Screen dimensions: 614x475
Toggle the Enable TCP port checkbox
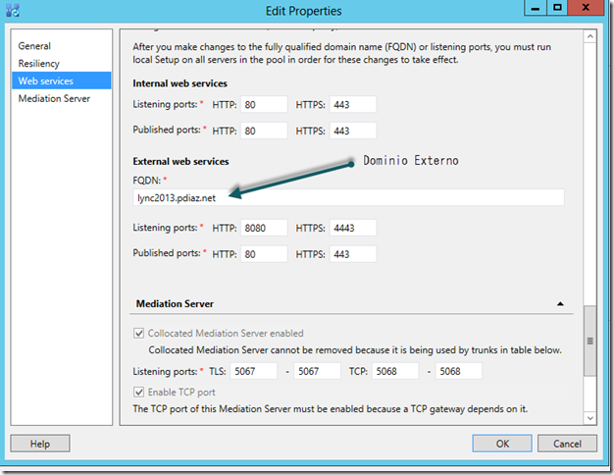pos(138,393)
